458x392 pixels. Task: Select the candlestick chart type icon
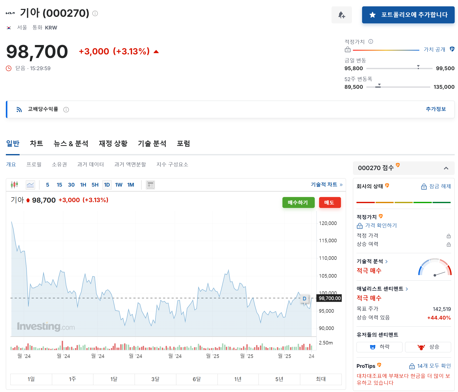(x=15, y=185)
